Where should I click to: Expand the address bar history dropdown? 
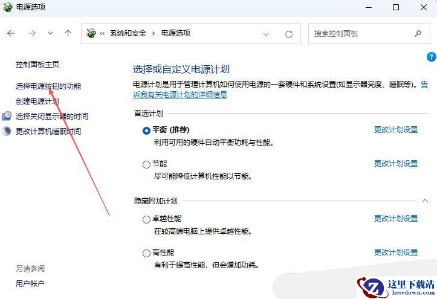click(266, 34)
